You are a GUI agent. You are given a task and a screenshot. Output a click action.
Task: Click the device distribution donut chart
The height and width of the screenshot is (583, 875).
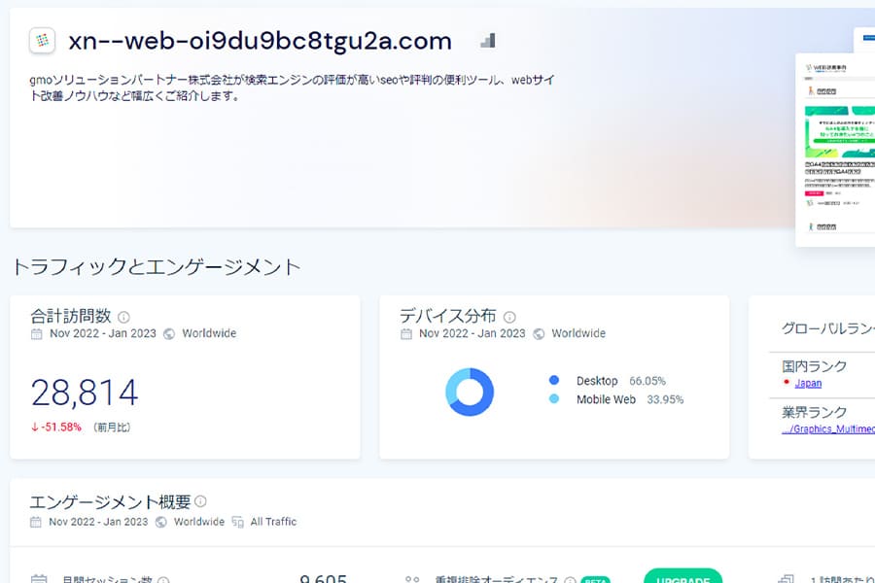click(470, 392)
